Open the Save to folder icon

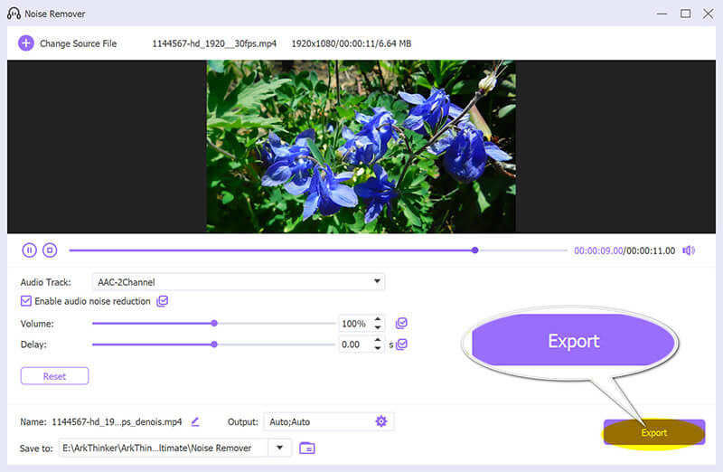coord(307,448)
